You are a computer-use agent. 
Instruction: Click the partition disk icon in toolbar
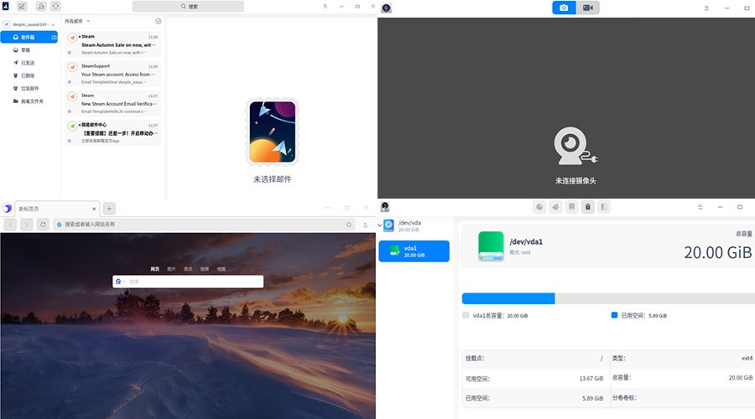(539, 206)
